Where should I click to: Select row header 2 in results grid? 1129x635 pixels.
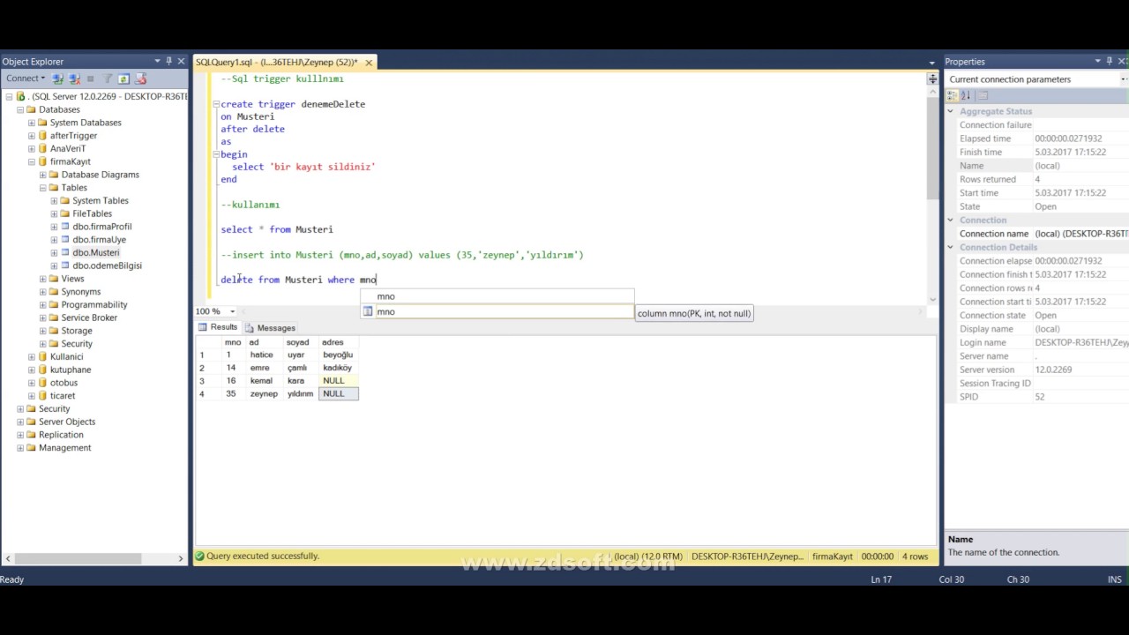click(x=207, y=368)
